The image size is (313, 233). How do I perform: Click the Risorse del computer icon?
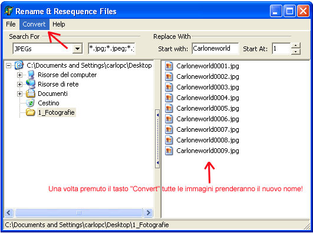pyautogui.click(x=31, y=75)
